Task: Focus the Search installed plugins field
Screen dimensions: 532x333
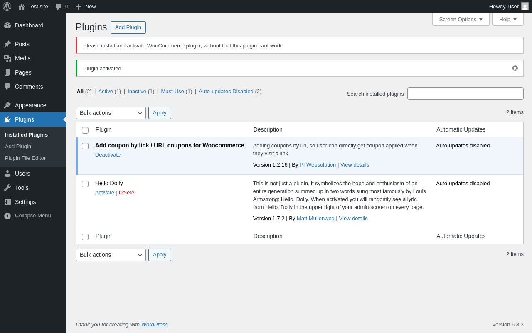Action: point(465,94)
